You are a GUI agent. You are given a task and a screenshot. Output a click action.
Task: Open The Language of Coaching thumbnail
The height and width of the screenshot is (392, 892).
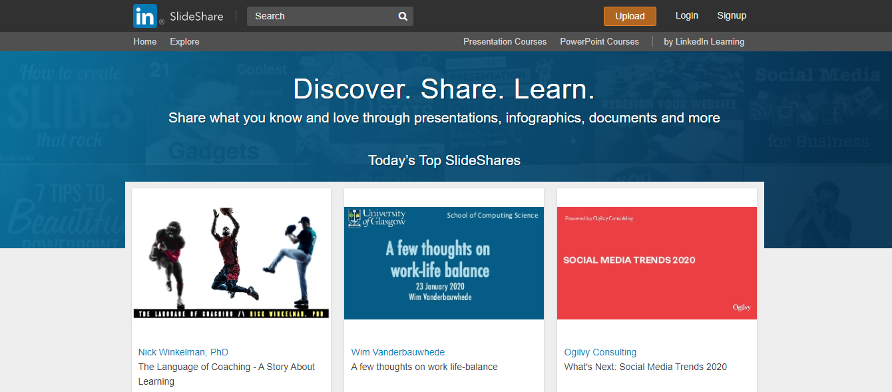pos(231,263)
